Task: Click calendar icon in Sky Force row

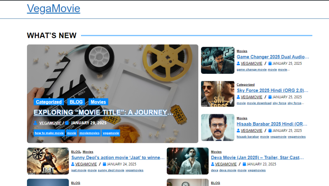Action: coord(270,97)
